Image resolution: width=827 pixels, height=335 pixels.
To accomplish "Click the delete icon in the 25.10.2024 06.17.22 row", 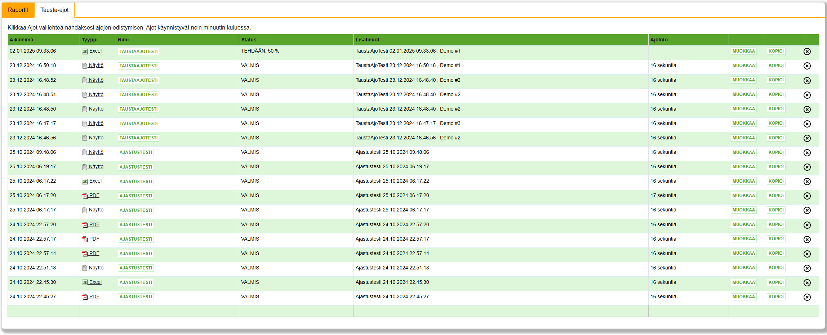I will [x=807, y=182].
